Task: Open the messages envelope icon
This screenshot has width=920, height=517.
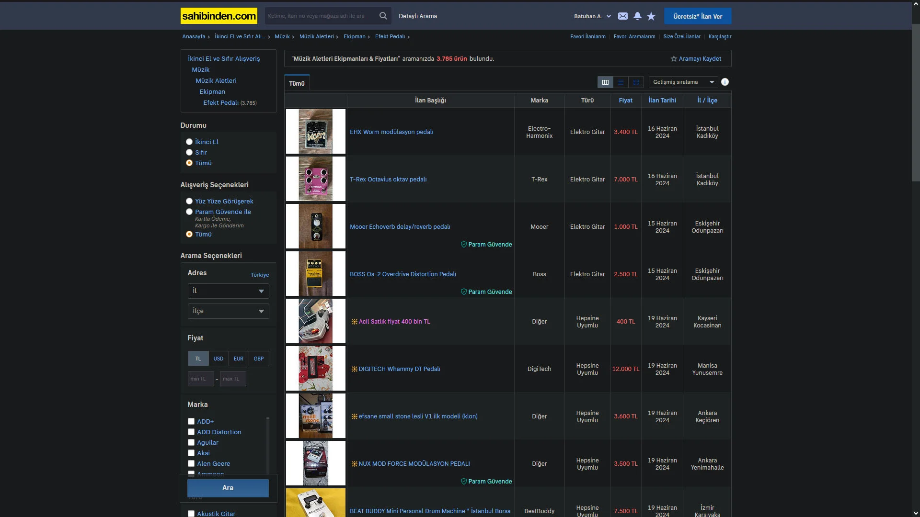Action: [622, 16]
